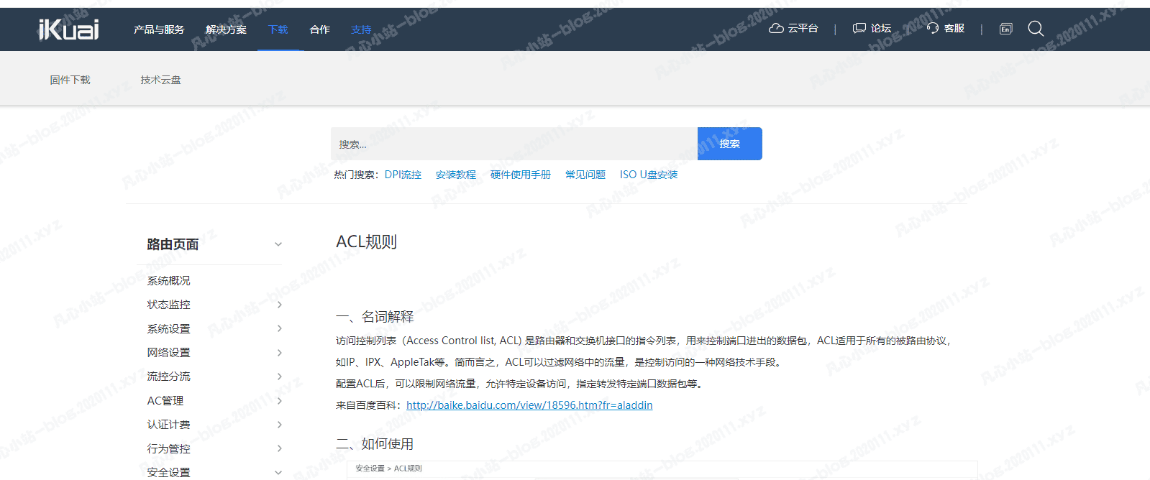Viewport: 1150px width, 480px height.
Task: Click heading 二、如何使用
Action: point(375,444)
